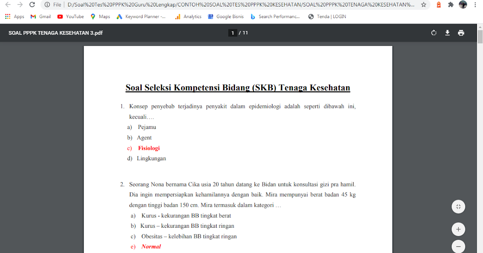483x253 pixels.
Task: Open the Analytics bookmark
Action: pos(188,16)
